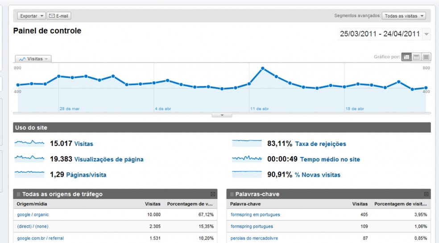Screen dimensions: 439x243
Task: Open the Visitas metric selector tab
Action: [x=33, y=59]
